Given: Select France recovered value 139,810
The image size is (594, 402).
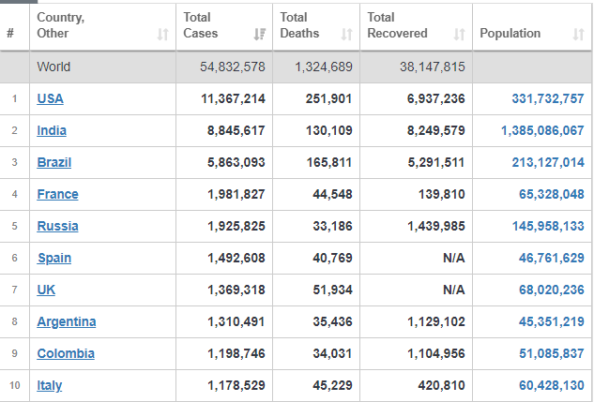Looking at the screenshot, I should tap(441, 194).
